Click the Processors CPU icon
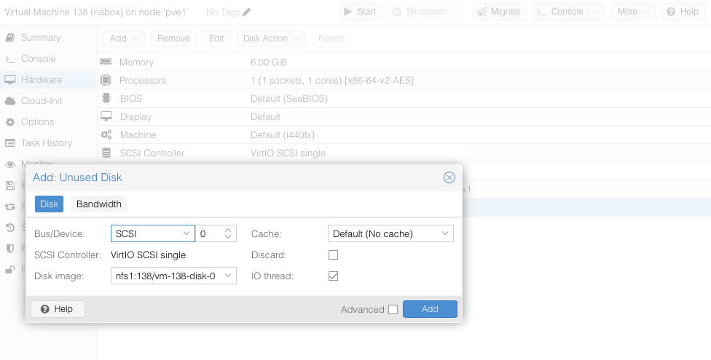 pyautogui.click(x=106, y=80)
